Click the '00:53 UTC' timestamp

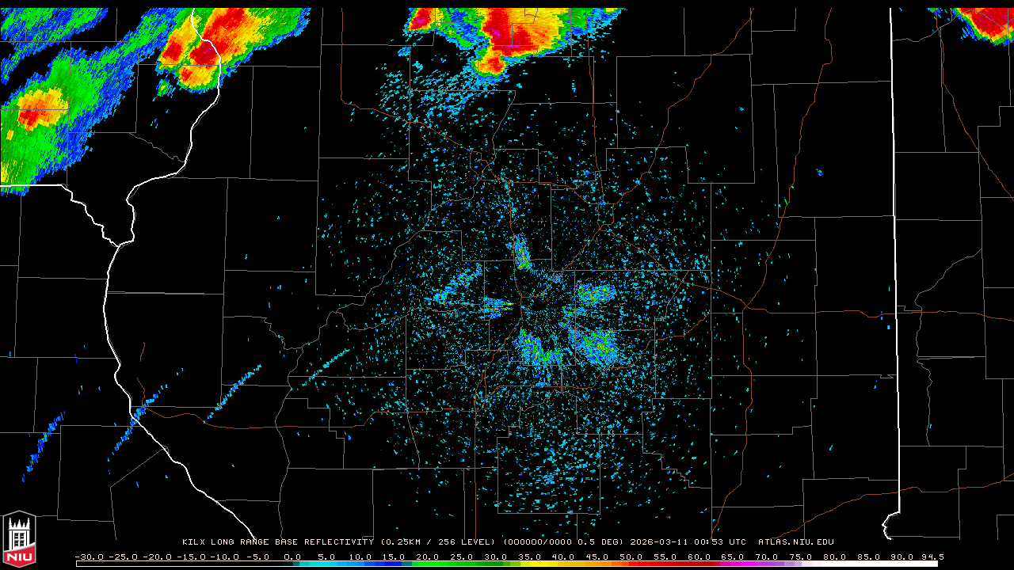[x=719, y=542]
